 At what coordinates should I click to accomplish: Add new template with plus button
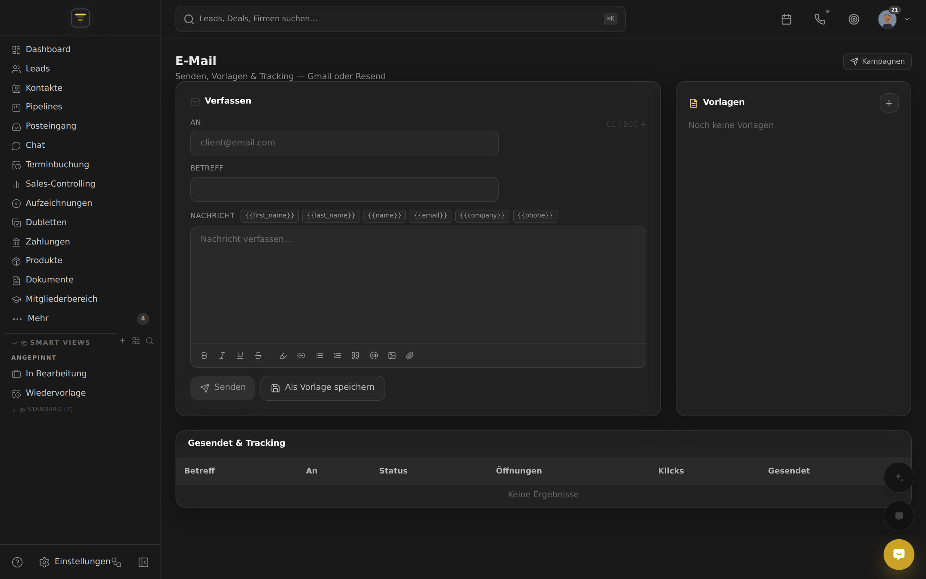[889, 103]
